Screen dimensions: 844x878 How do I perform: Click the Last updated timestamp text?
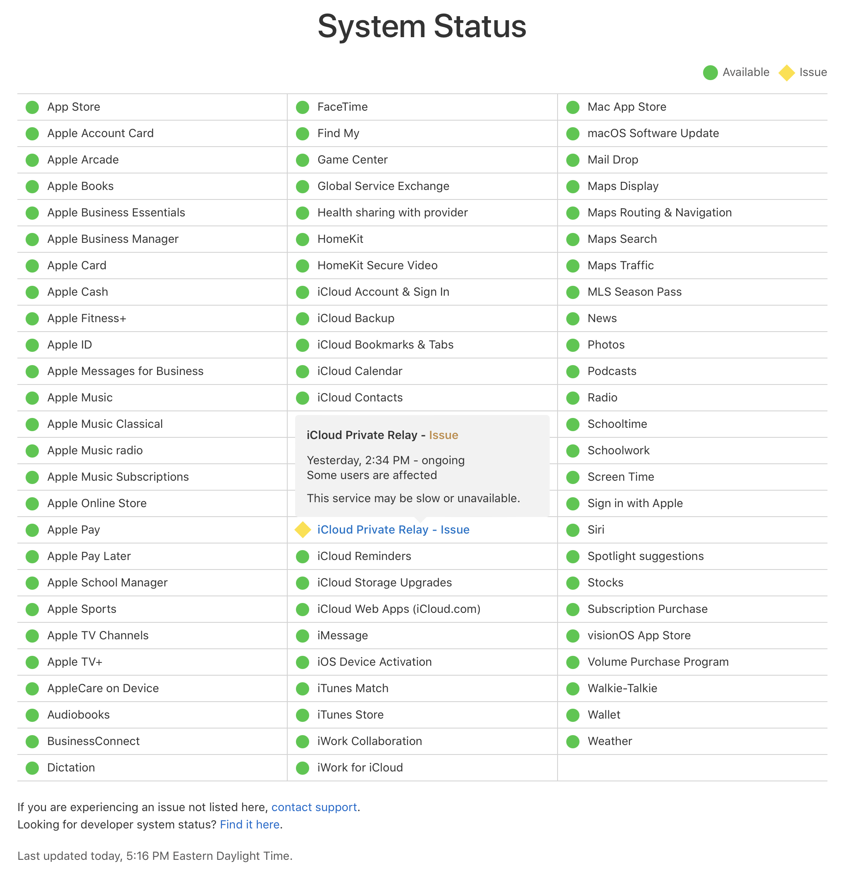click(155, 856)
